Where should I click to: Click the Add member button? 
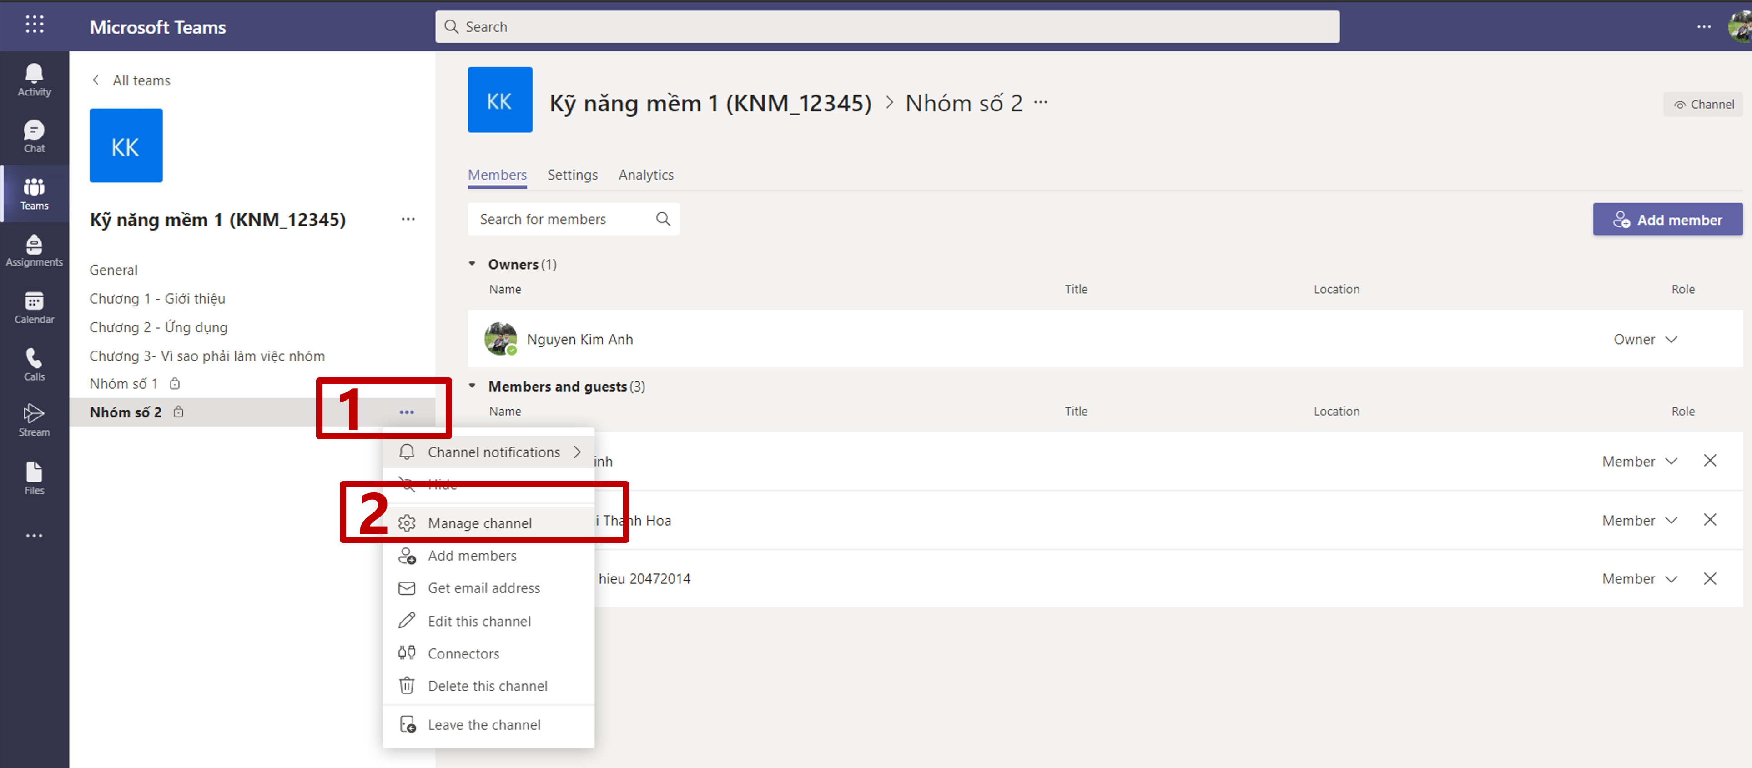[1667, 220]
